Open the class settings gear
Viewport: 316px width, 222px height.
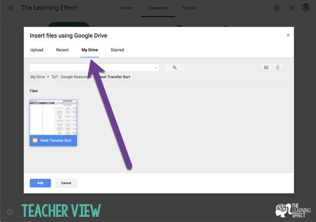tap(276, 8)
